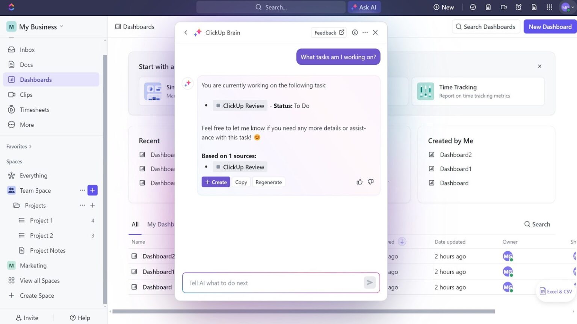The image size is (577, 324).
Task: Click the video recording icon in the top bar
Action: pyautogui.click(x=503, y=7)
